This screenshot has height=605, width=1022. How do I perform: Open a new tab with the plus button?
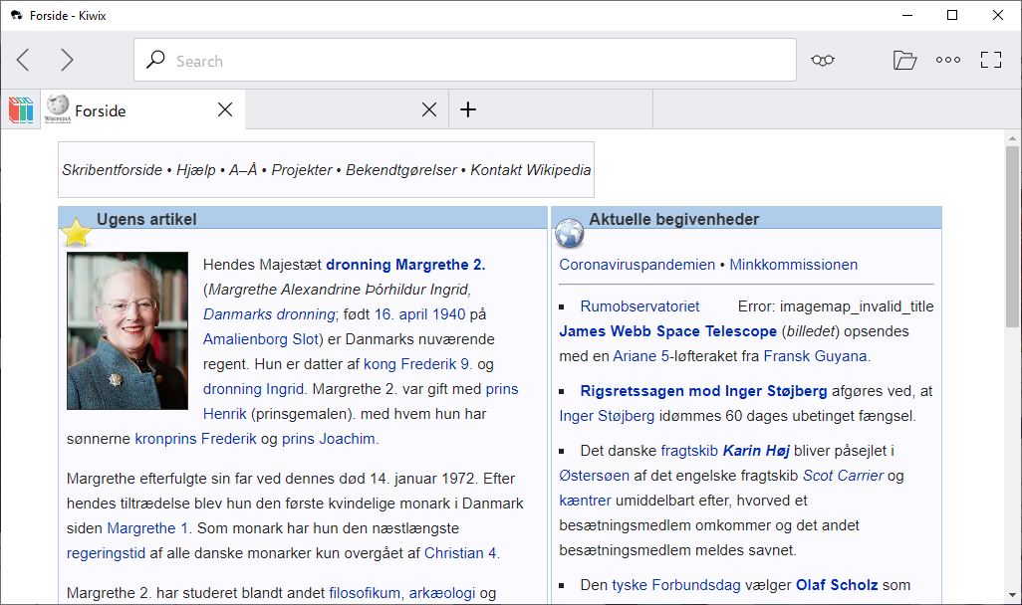(x=467, y=109)
